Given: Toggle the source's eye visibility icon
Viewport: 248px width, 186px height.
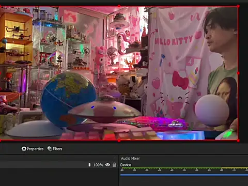Looking at the screenshot, I should coord(107,165).
